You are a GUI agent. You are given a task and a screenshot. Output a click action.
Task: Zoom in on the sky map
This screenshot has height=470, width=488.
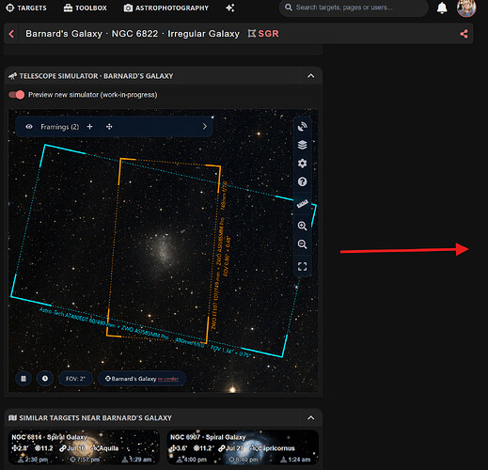pos(302,226)
